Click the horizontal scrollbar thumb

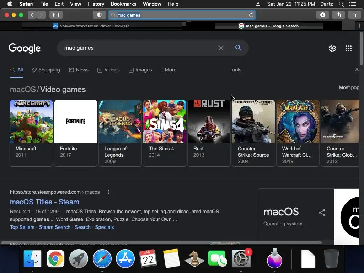click(x=161, y=243)
